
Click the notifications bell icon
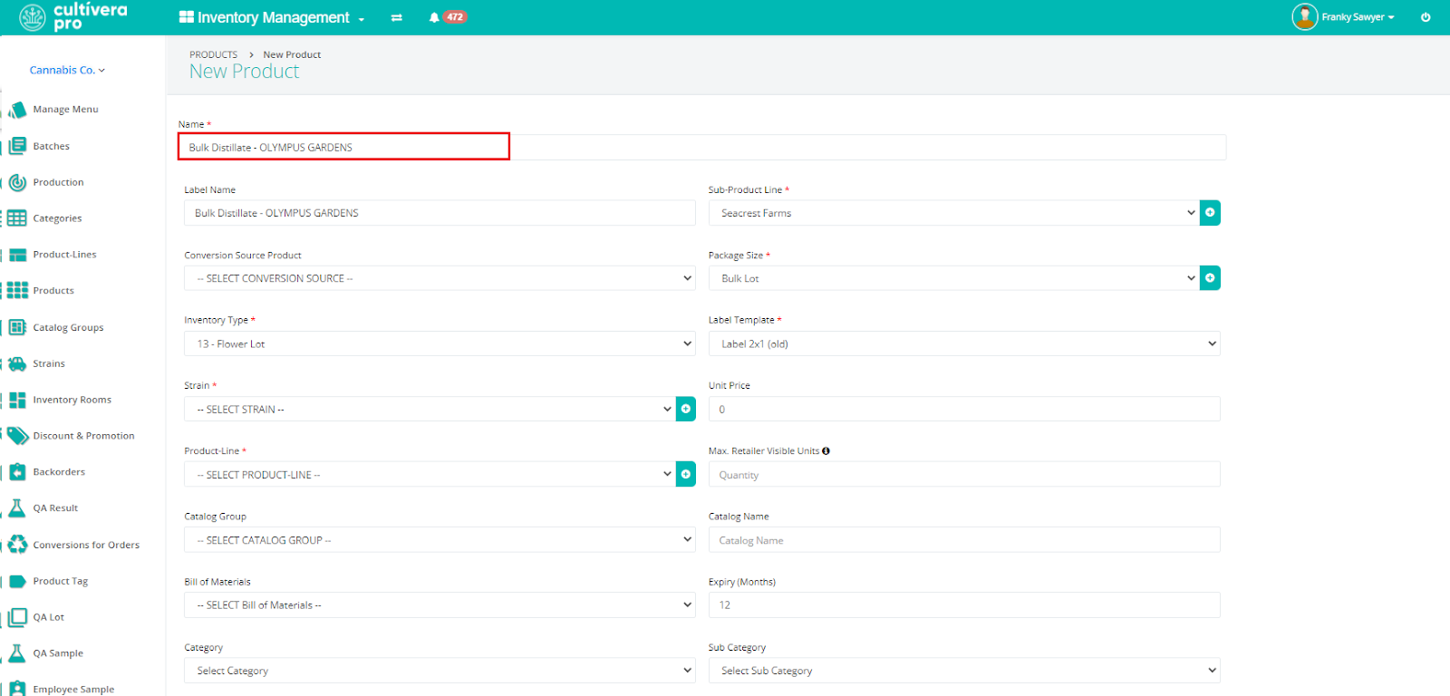pyautogui.click(x=434, y=17)
